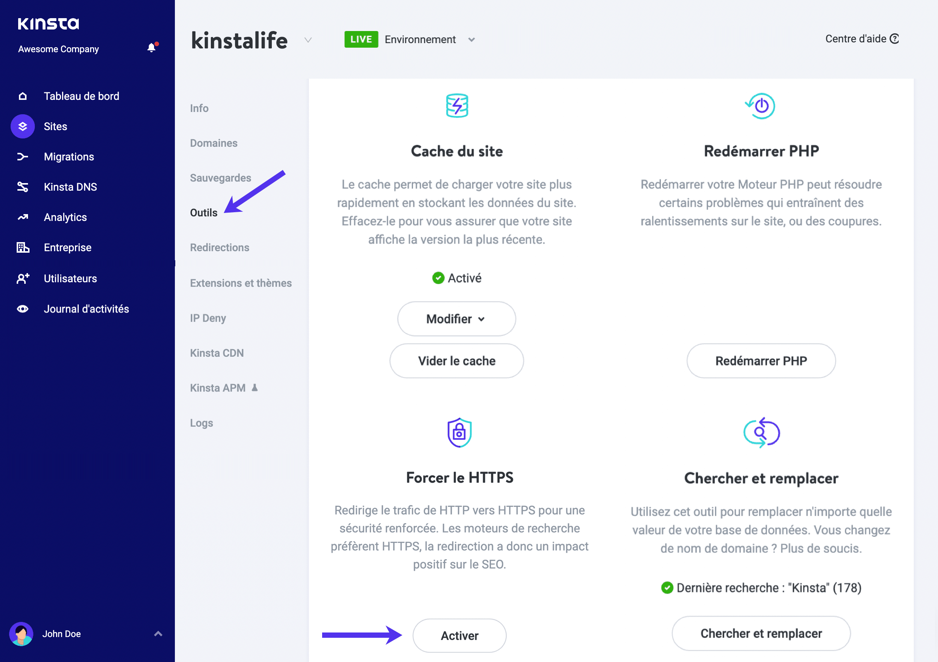938x662 pixels.
Task: Click the Journal d'activités eye icon
Action: [23, 309]
